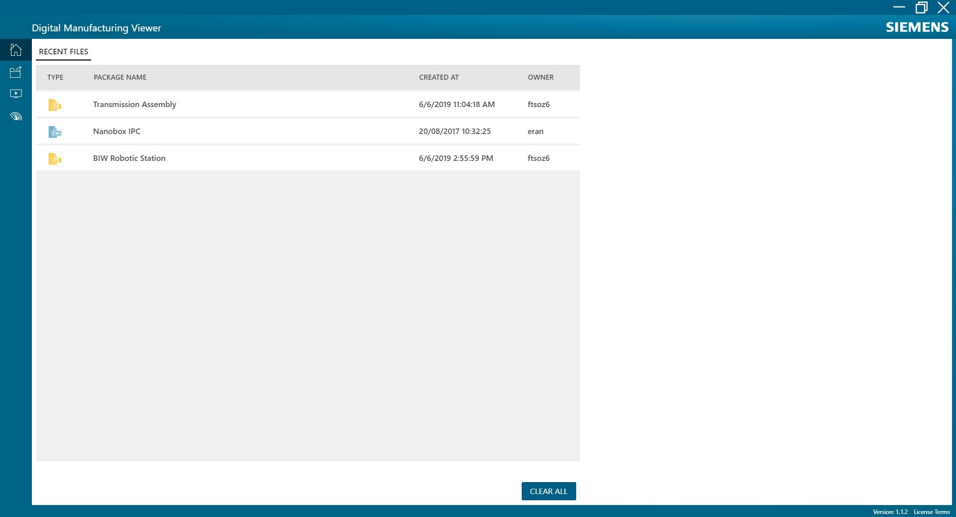
Task: Click the Siemens logo
Action: (917, 27)
